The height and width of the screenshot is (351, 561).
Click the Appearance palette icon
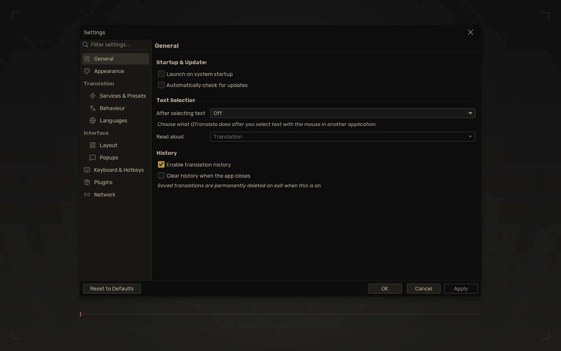point(87,71)
